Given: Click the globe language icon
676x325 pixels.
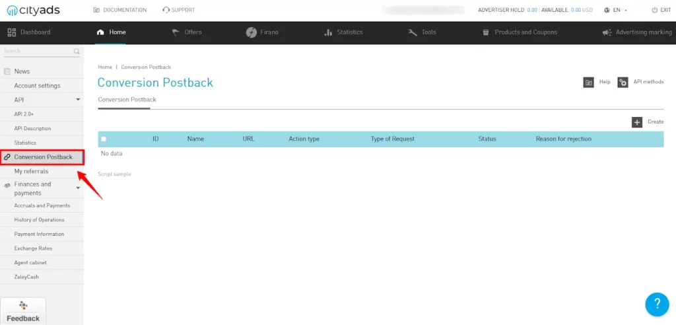Looking at the screenshot, I should click(x=607, y=10).
